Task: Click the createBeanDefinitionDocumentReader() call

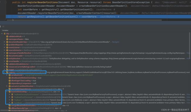Action: point(103,6)
